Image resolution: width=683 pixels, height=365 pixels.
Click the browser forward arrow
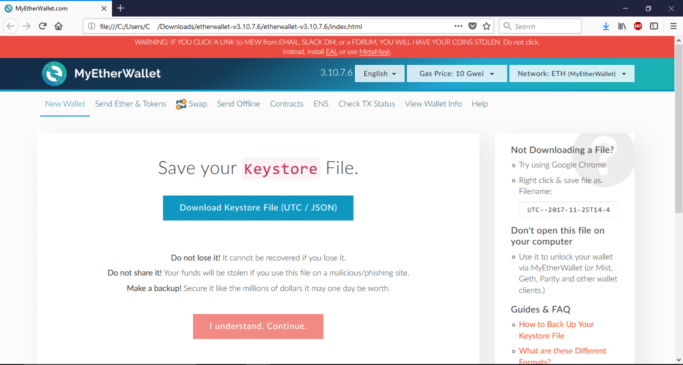click(26, 26)
